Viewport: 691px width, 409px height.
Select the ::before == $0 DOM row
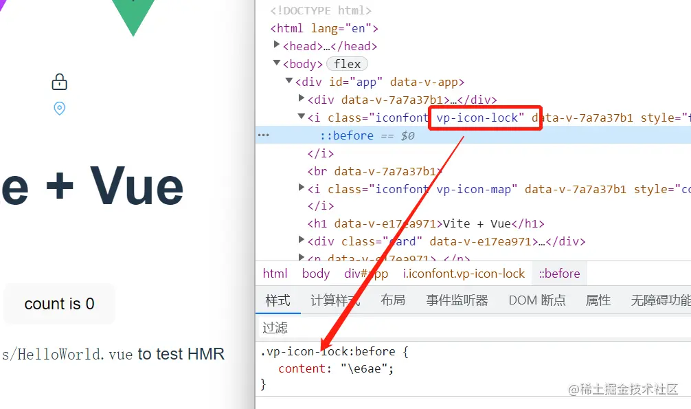point(473,135)
